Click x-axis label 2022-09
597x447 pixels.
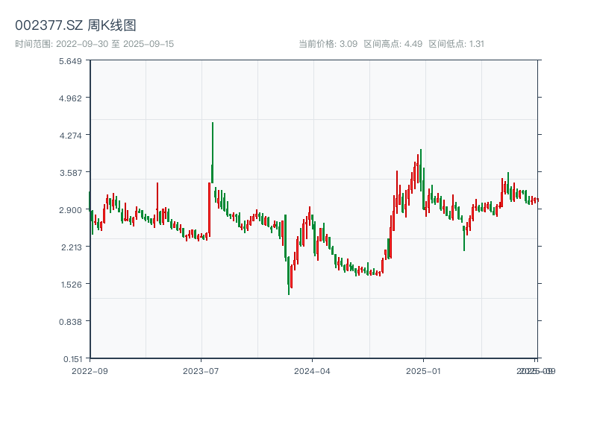(90, 371)
